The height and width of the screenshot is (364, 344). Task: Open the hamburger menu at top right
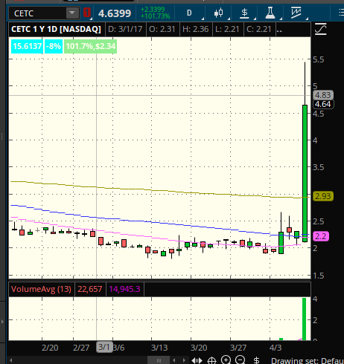[341, 13]
